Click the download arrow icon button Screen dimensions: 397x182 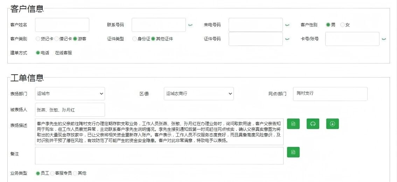click(x=332, y=124)
